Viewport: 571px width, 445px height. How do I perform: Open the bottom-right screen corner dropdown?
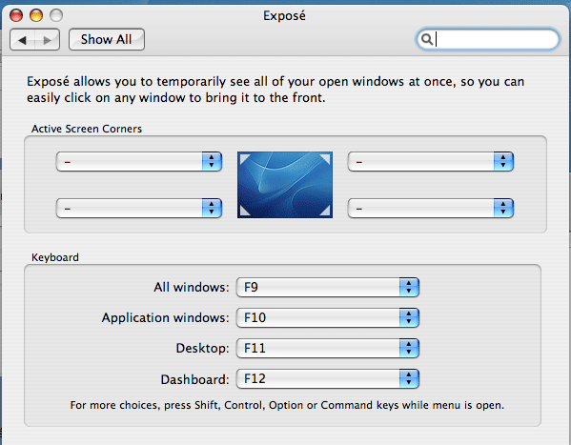[x=431, y=209]
